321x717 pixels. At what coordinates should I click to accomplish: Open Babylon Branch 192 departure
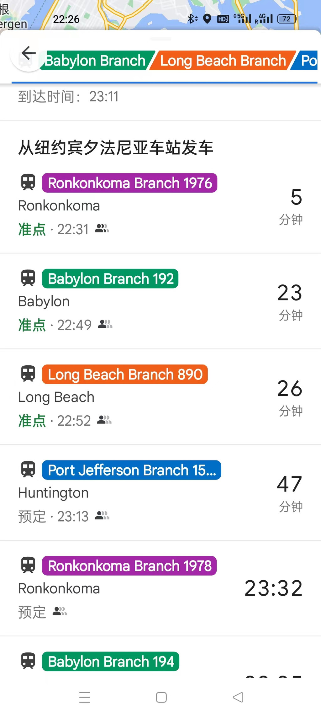click(x=110, y=279)
